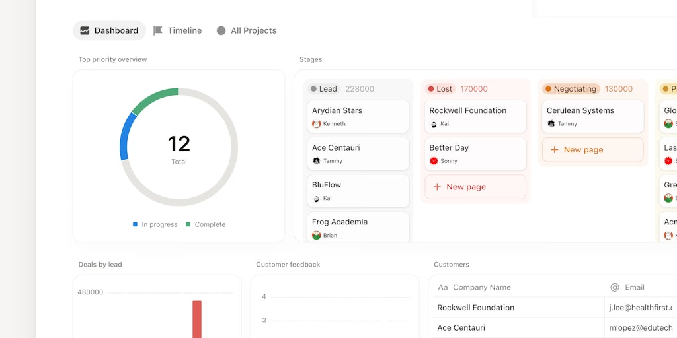Add New page under Cerulean Systems

(x=593, y=150)
